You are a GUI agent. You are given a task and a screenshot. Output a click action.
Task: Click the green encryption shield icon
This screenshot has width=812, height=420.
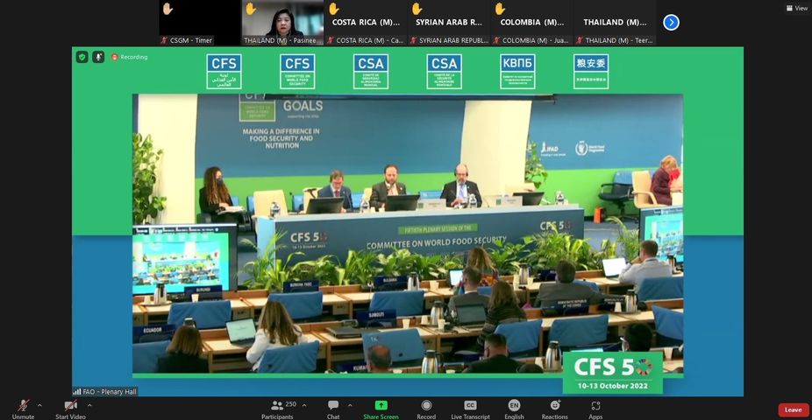(82, 57)
